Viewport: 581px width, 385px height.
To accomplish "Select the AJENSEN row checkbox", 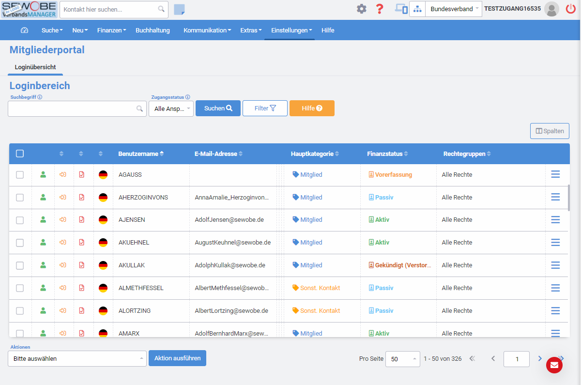I will tap(20, 220).
